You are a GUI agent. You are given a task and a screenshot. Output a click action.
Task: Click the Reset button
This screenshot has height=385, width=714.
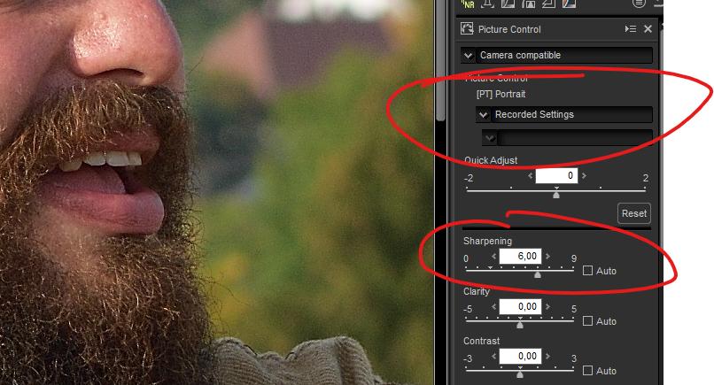[x=634, y=213]
